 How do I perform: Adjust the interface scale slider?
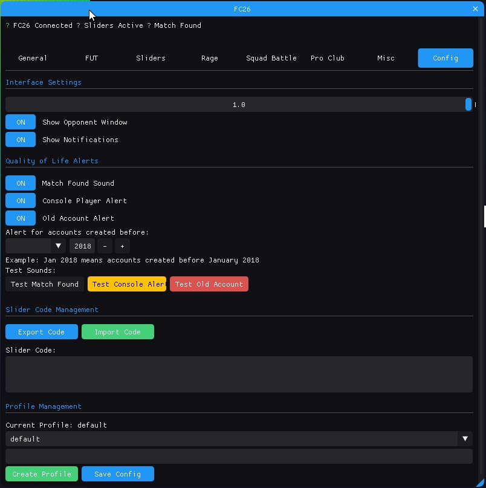[239, 105]
